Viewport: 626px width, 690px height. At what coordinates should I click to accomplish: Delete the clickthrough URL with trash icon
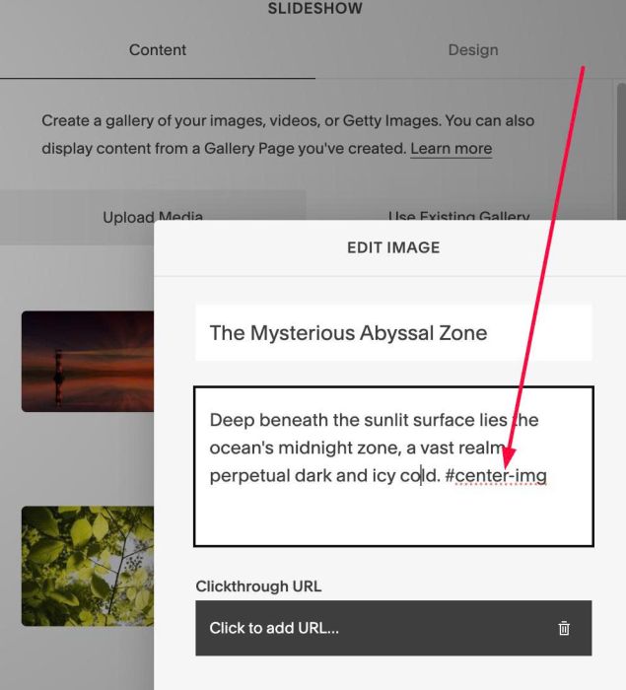[564, 628]
